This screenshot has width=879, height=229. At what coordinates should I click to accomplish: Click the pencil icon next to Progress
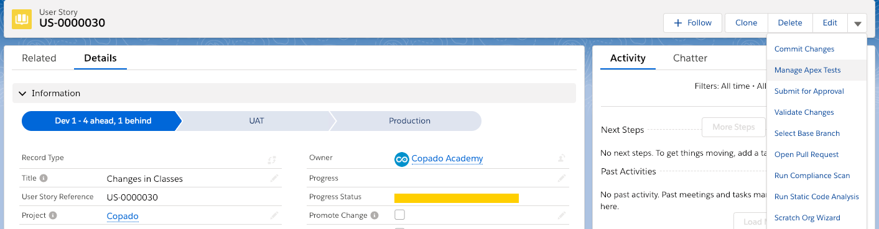(x=562, y=178)
